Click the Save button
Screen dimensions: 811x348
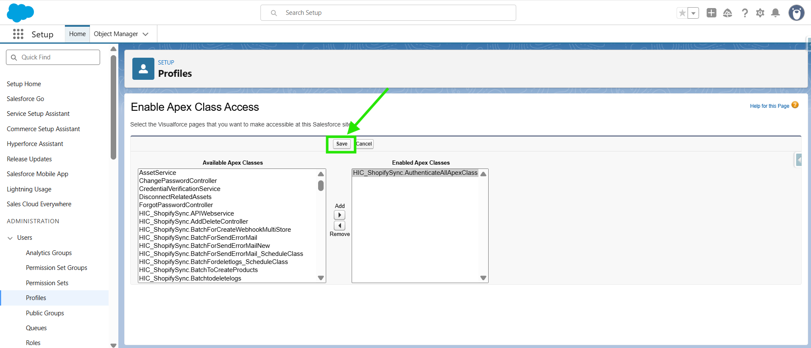tap(341, 144)
